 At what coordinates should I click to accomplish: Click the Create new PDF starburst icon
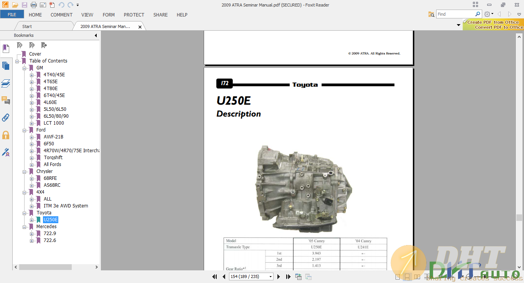pos(52,5)
